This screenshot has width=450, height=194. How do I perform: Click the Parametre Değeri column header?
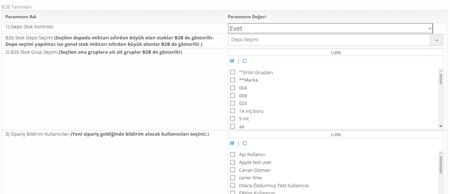247,16
